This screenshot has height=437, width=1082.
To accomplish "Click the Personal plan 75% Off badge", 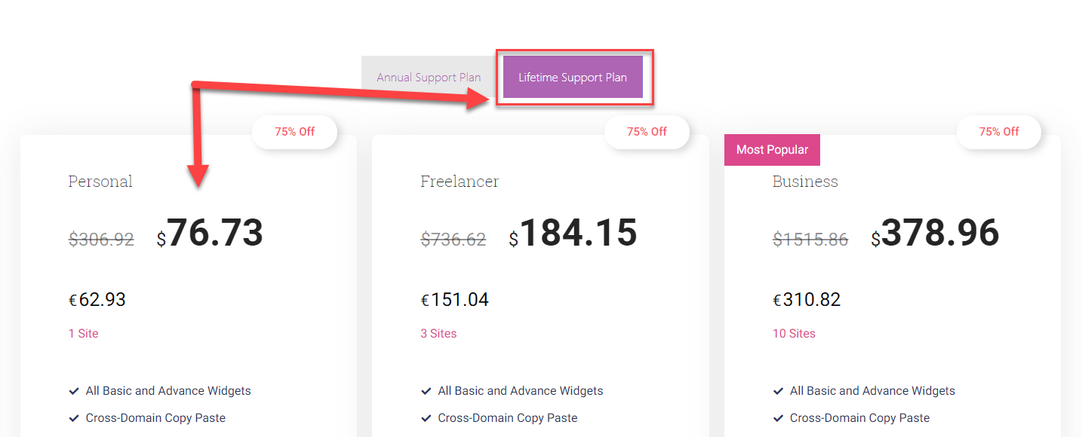I will point(294,132).
